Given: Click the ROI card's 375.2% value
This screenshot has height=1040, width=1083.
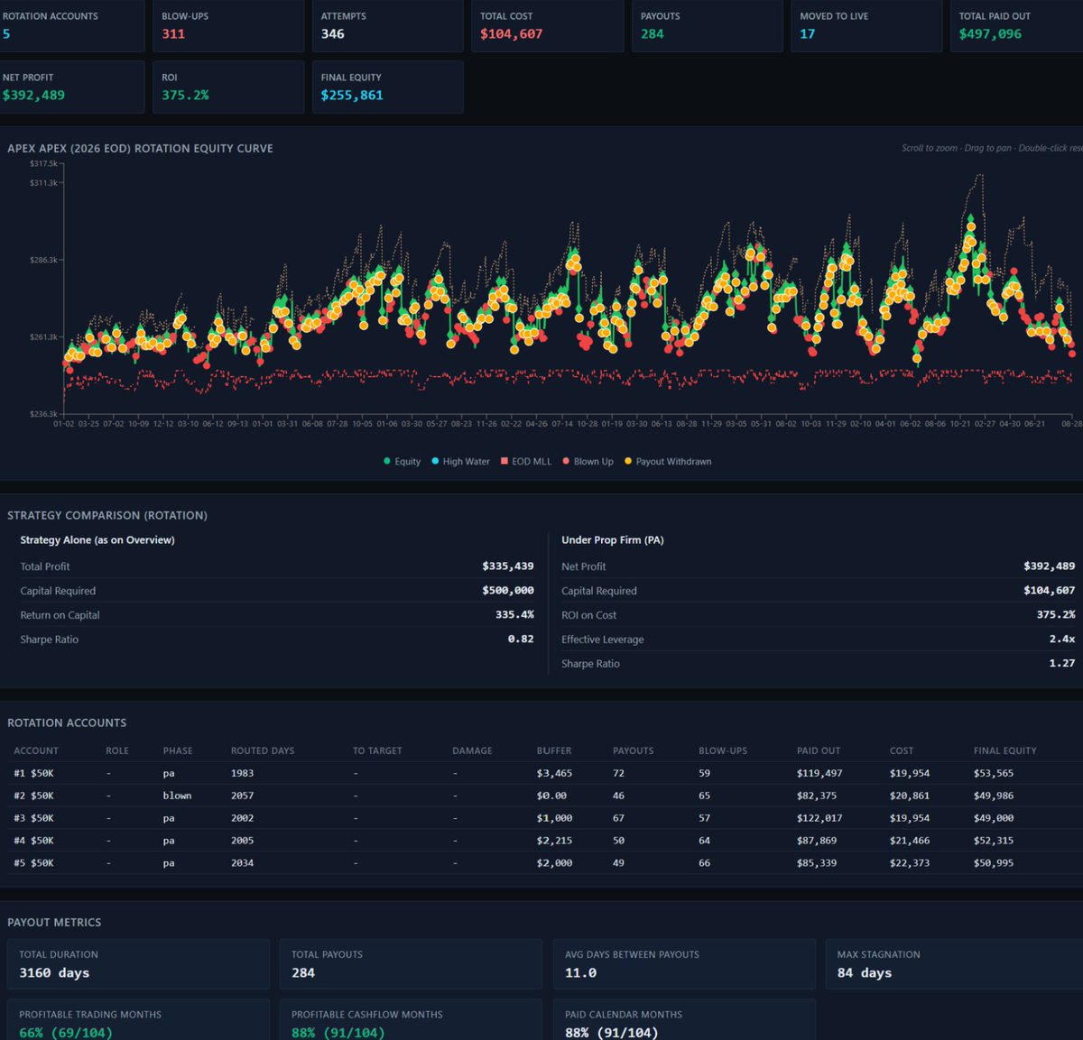Looking at the screenshot, I should [185, 95].
